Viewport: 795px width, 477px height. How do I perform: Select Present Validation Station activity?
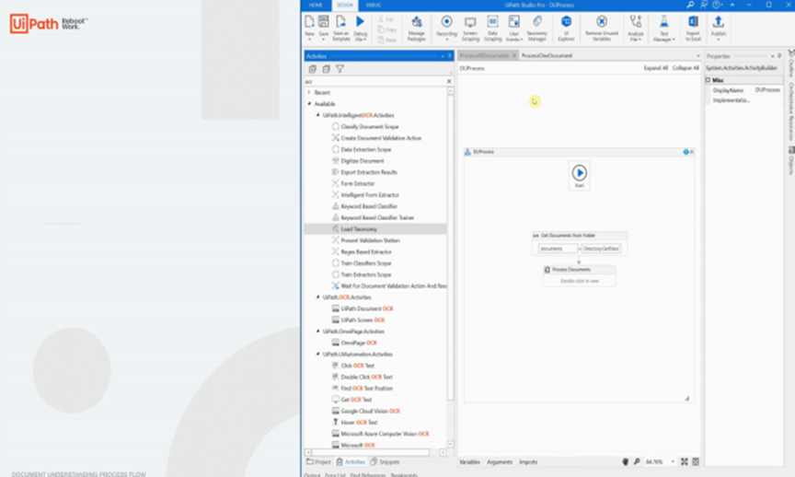(370, 240)
